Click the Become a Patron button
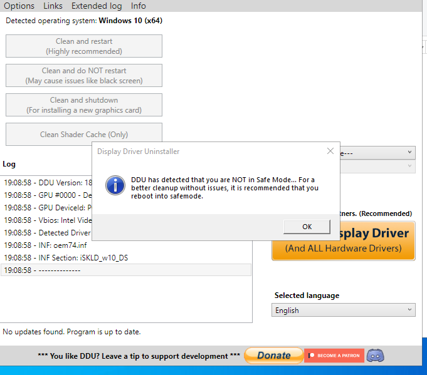This screenshot has height=375, width=427. [334, 356]
